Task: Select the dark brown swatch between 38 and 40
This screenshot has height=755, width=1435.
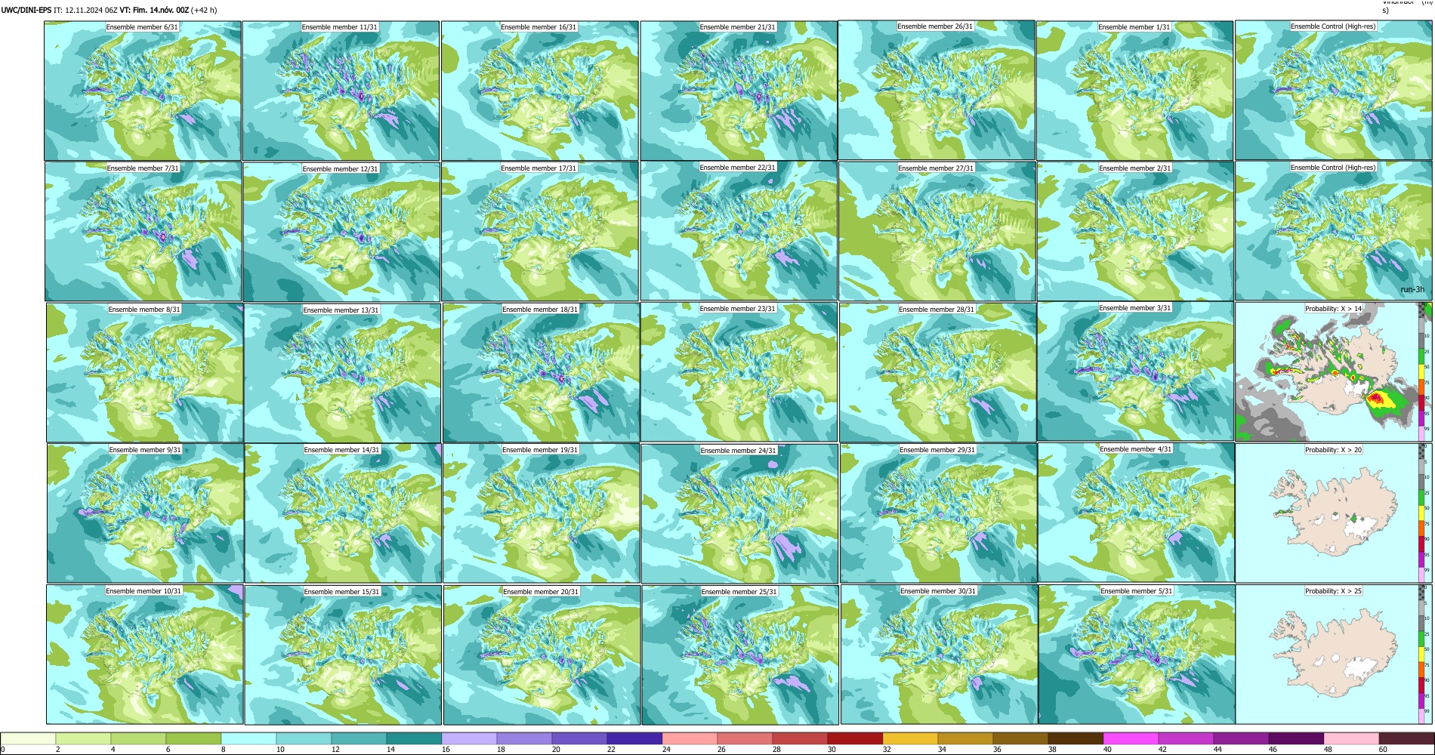Action: (1075, 738)
